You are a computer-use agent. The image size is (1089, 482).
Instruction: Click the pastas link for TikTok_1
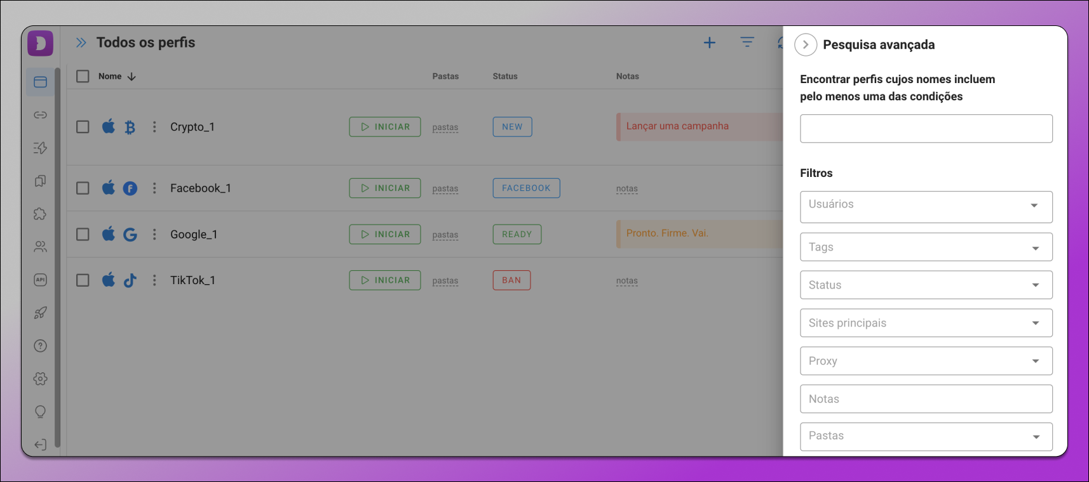point(445,281)
